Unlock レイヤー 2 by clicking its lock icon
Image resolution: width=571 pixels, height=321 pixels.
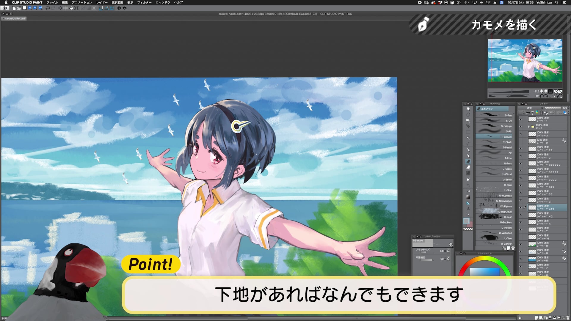pyautogui.click(x=564, y=141)
